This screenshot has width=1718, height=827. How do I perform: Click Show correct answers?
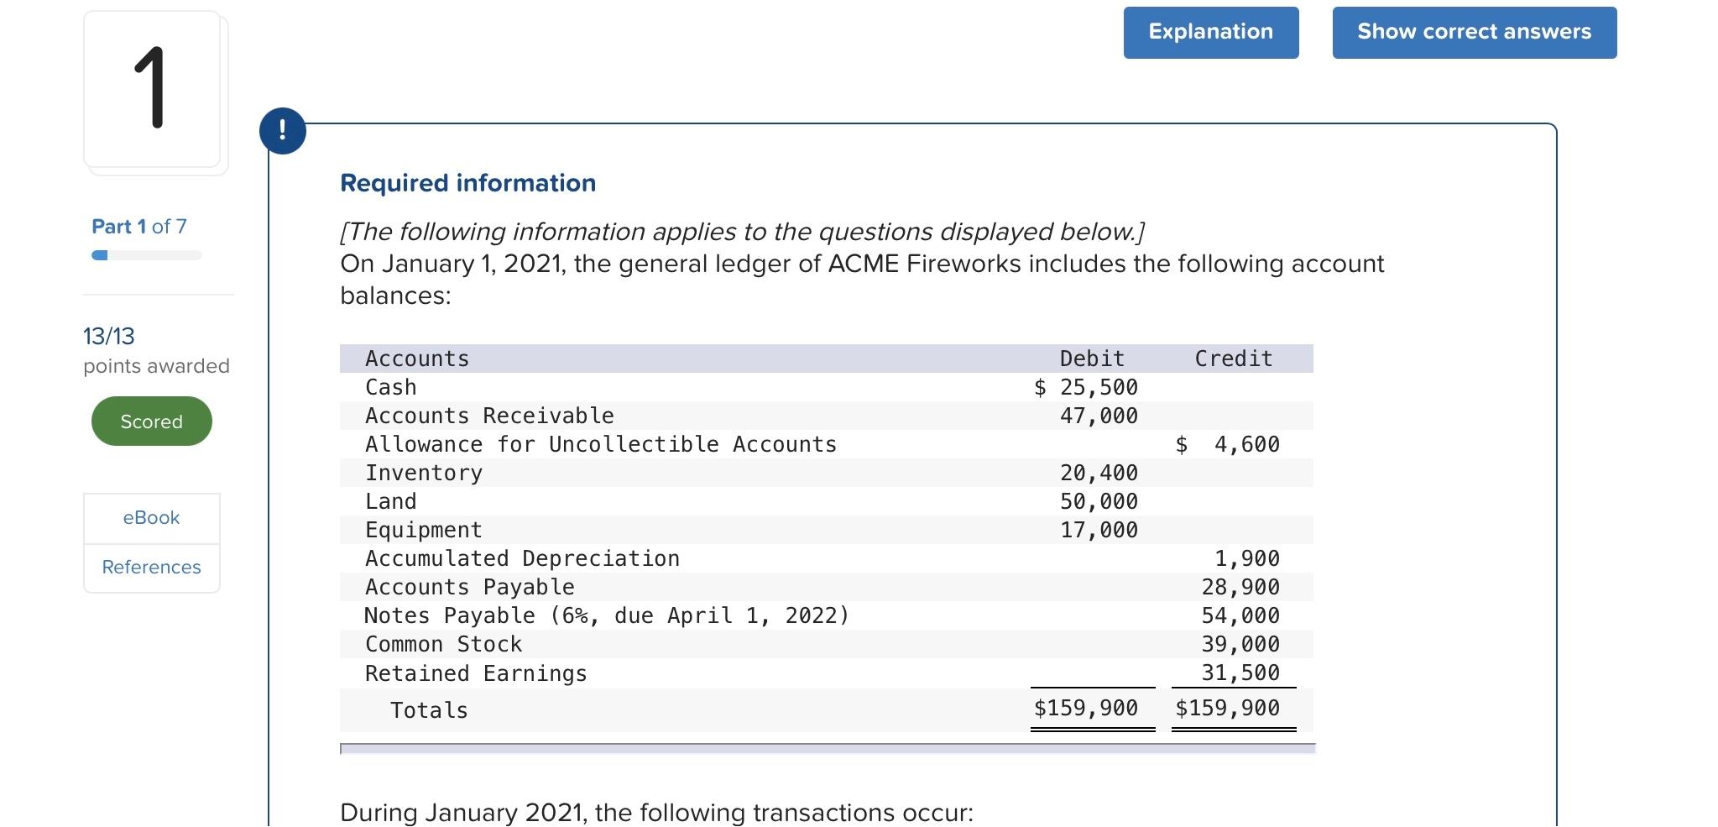click(x=1474, y=32)
